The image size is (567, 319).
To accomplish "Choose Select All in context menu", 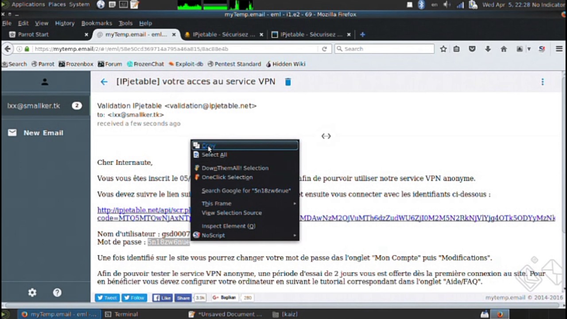I will click(x=245, y=155).
